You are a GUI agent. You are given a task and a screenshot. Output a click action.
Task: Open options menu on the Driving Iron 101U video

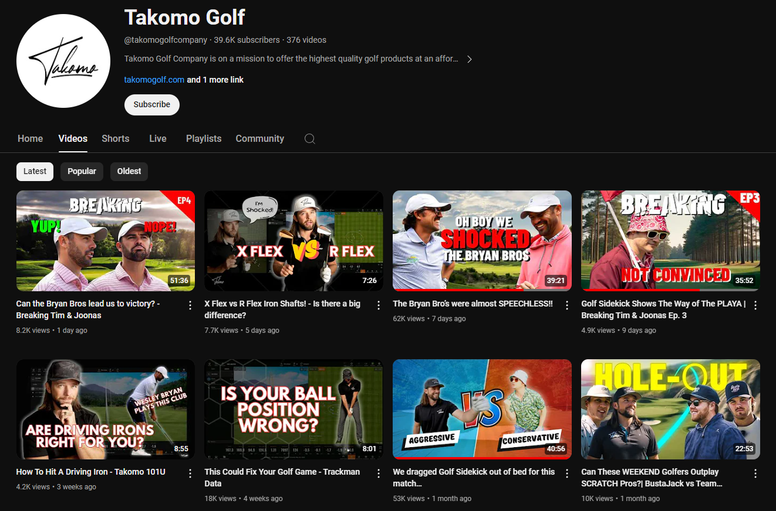click(x=189, y=473)
